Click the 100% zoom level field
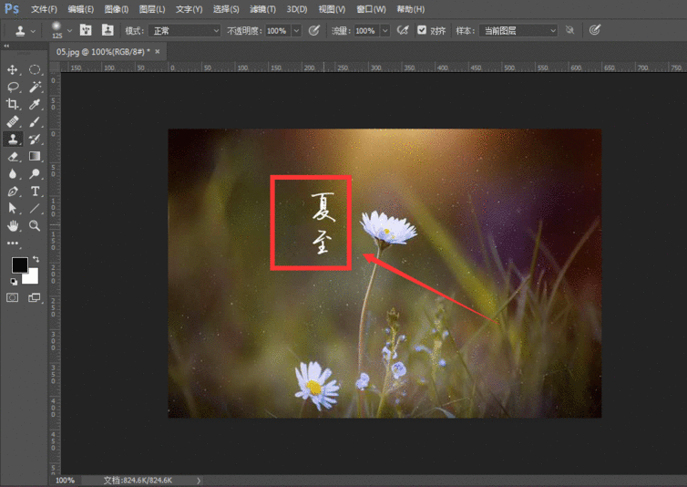Viewport: 687px width, 487px height. point(66,480)
